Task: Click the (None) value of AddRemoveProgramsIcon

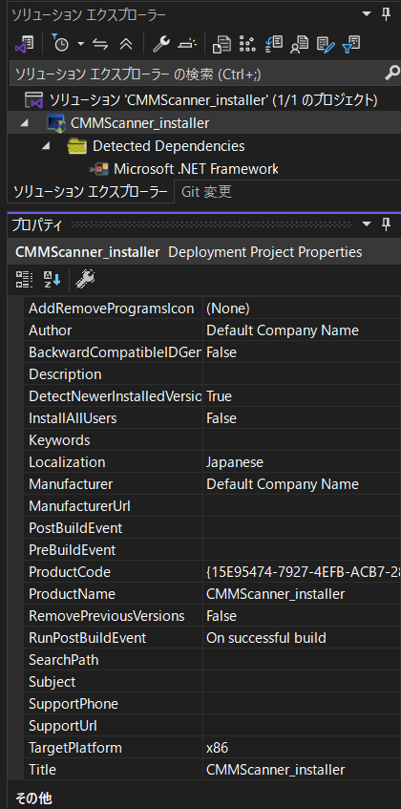Action: 228,309
